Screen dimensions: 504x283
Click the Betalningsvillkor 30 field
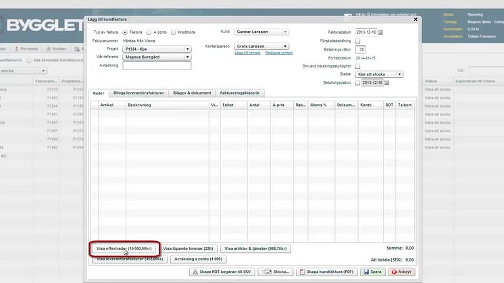(360, 49)
